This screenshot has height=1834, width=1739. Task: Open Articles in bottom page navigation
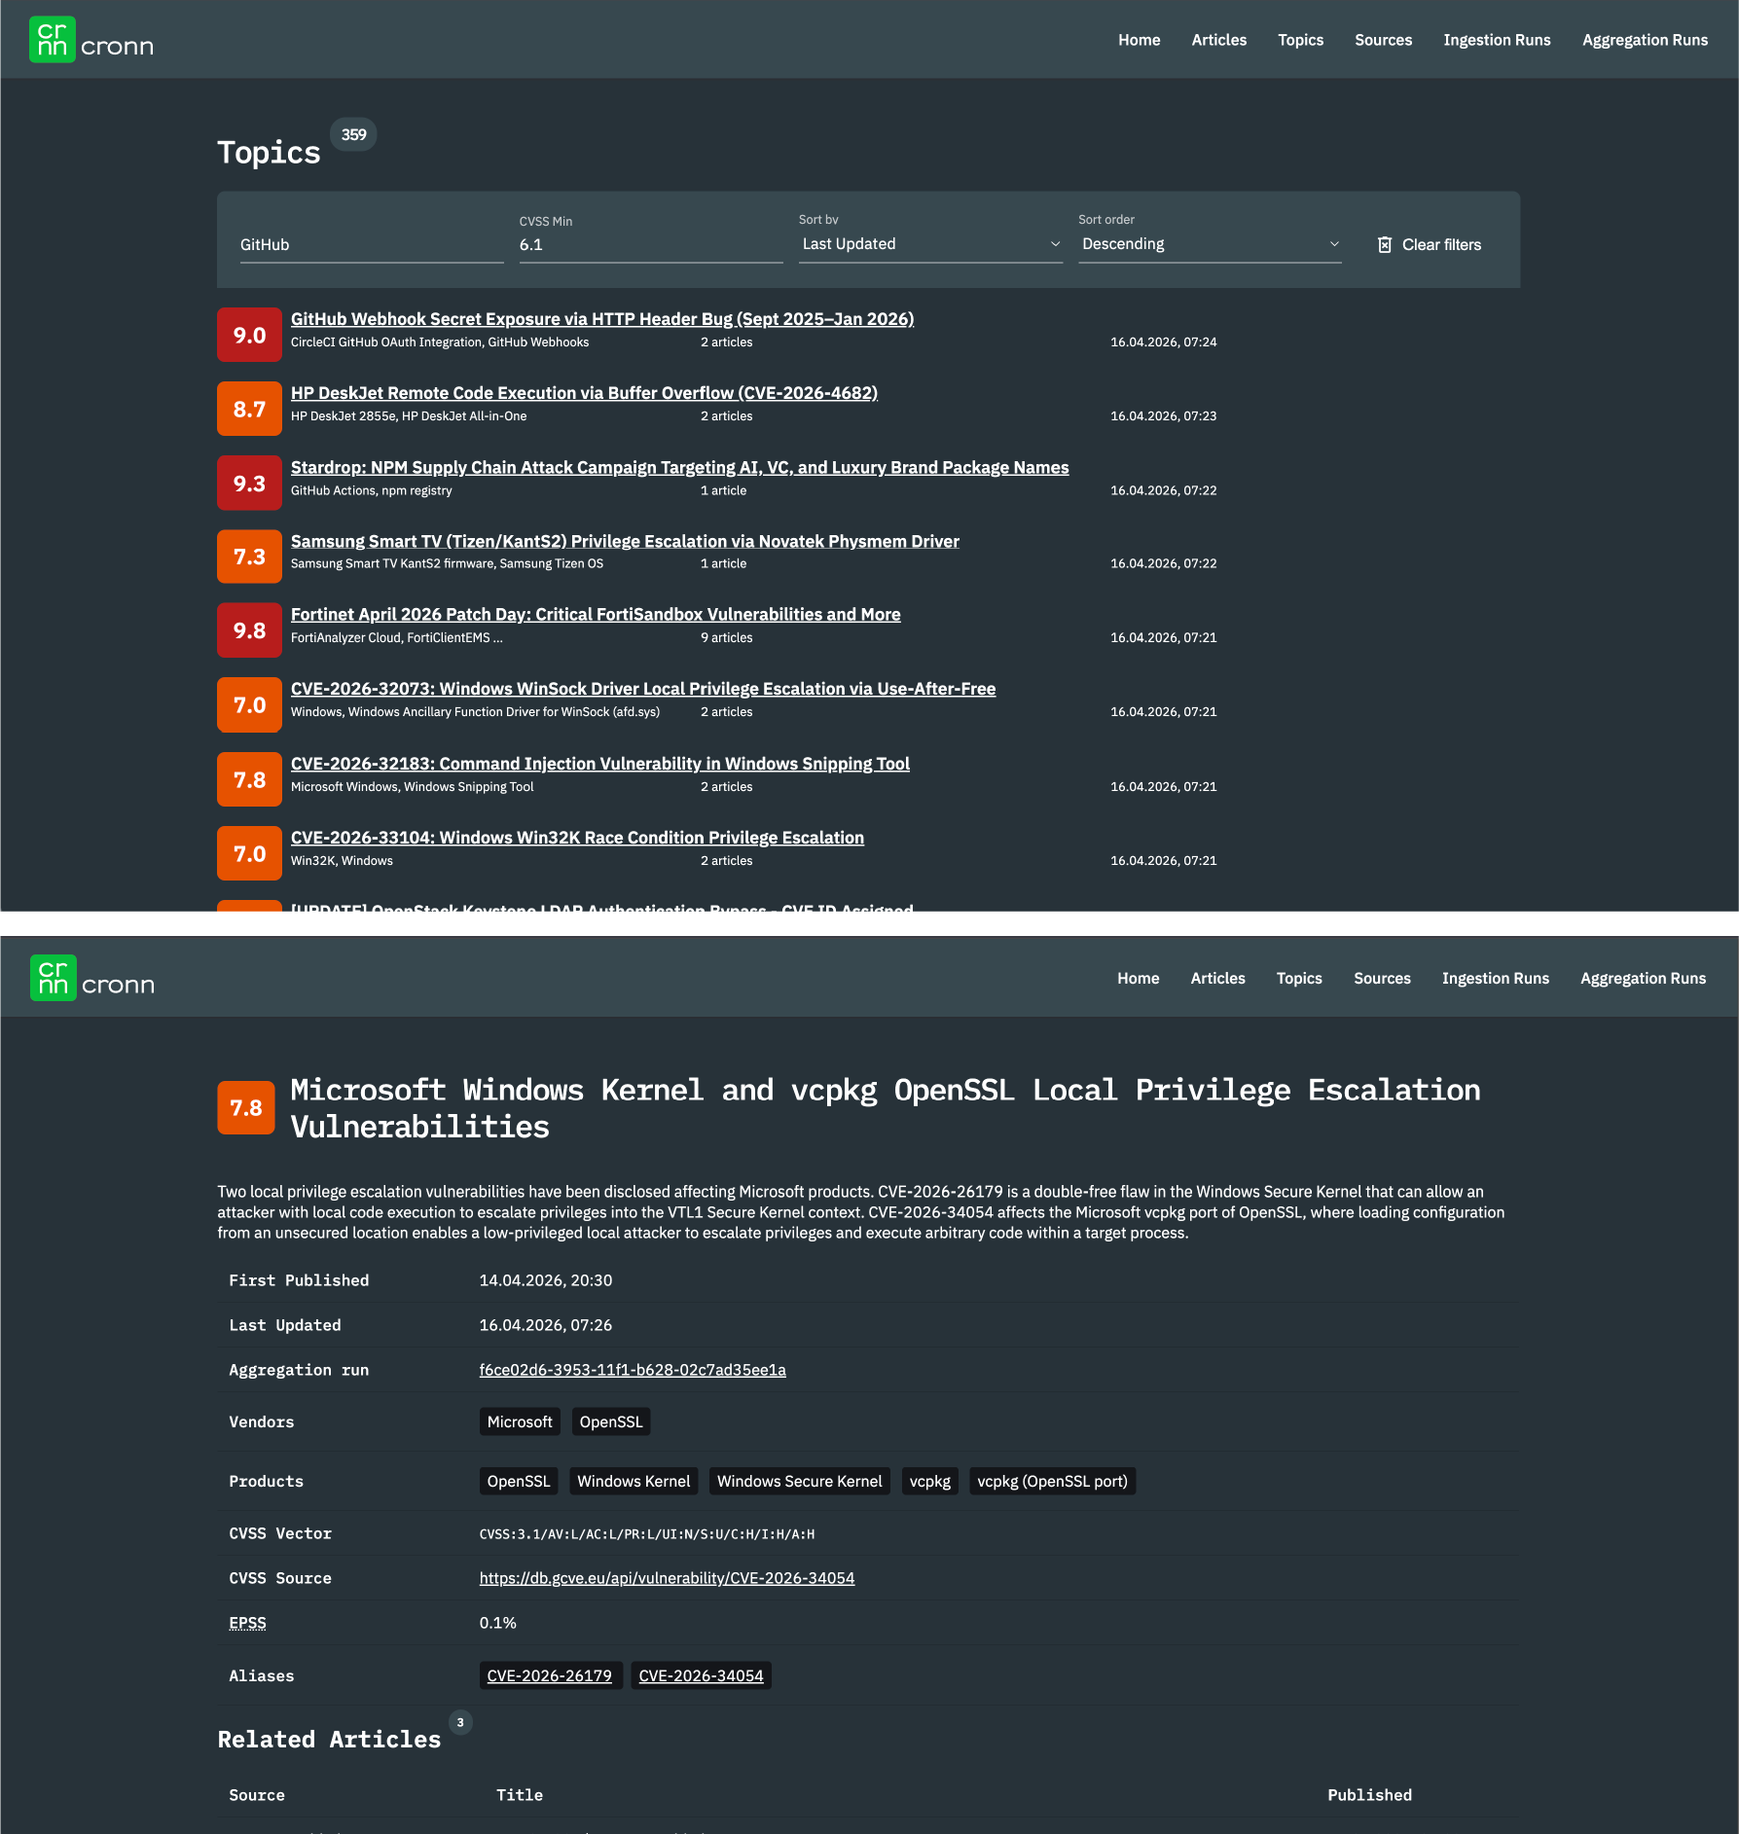click(x=1217, y=978)
